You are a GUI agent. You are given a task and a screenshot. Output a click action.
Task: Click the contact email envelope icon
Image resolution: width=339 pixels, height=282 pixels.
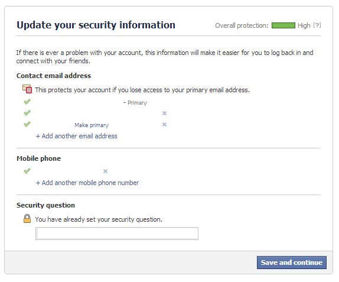[27, 89]
